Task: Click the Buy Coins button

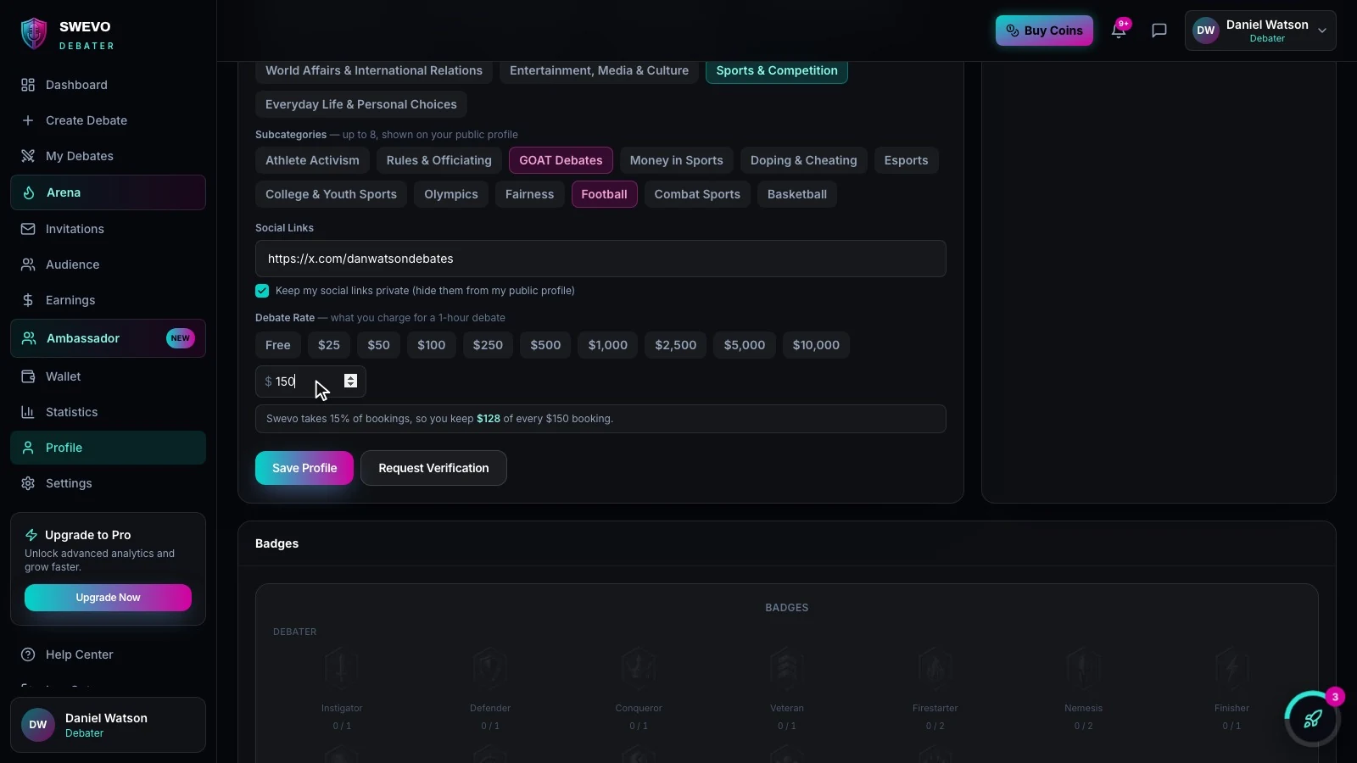Action: point(1044,31)
